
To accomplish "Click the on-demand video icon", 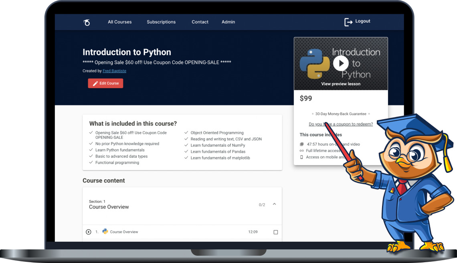I will [301, 144].
